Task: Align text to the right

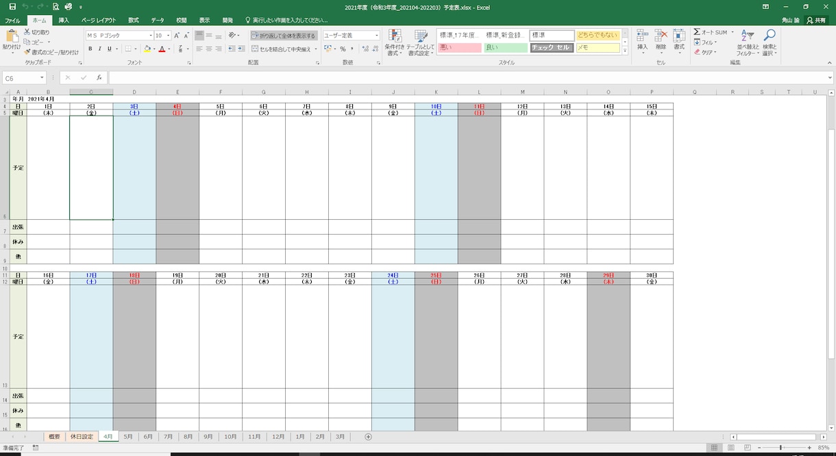Action: [x=219, y=49]
